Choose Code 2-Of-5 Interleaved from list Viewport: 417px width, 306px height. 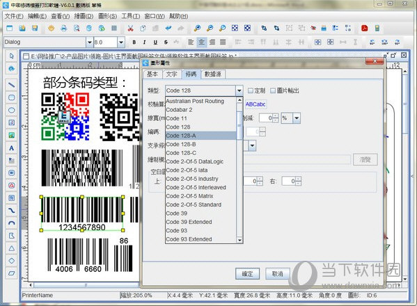(x=196, y=187)
